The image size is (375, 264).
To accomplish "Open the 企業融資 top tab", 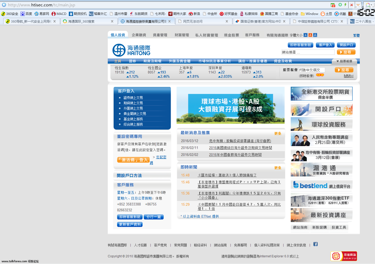I will [139, 35].
